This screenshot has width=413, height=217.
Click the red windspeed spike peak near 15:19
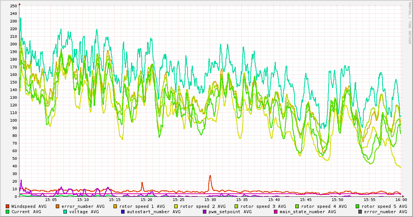click(142, 183)
